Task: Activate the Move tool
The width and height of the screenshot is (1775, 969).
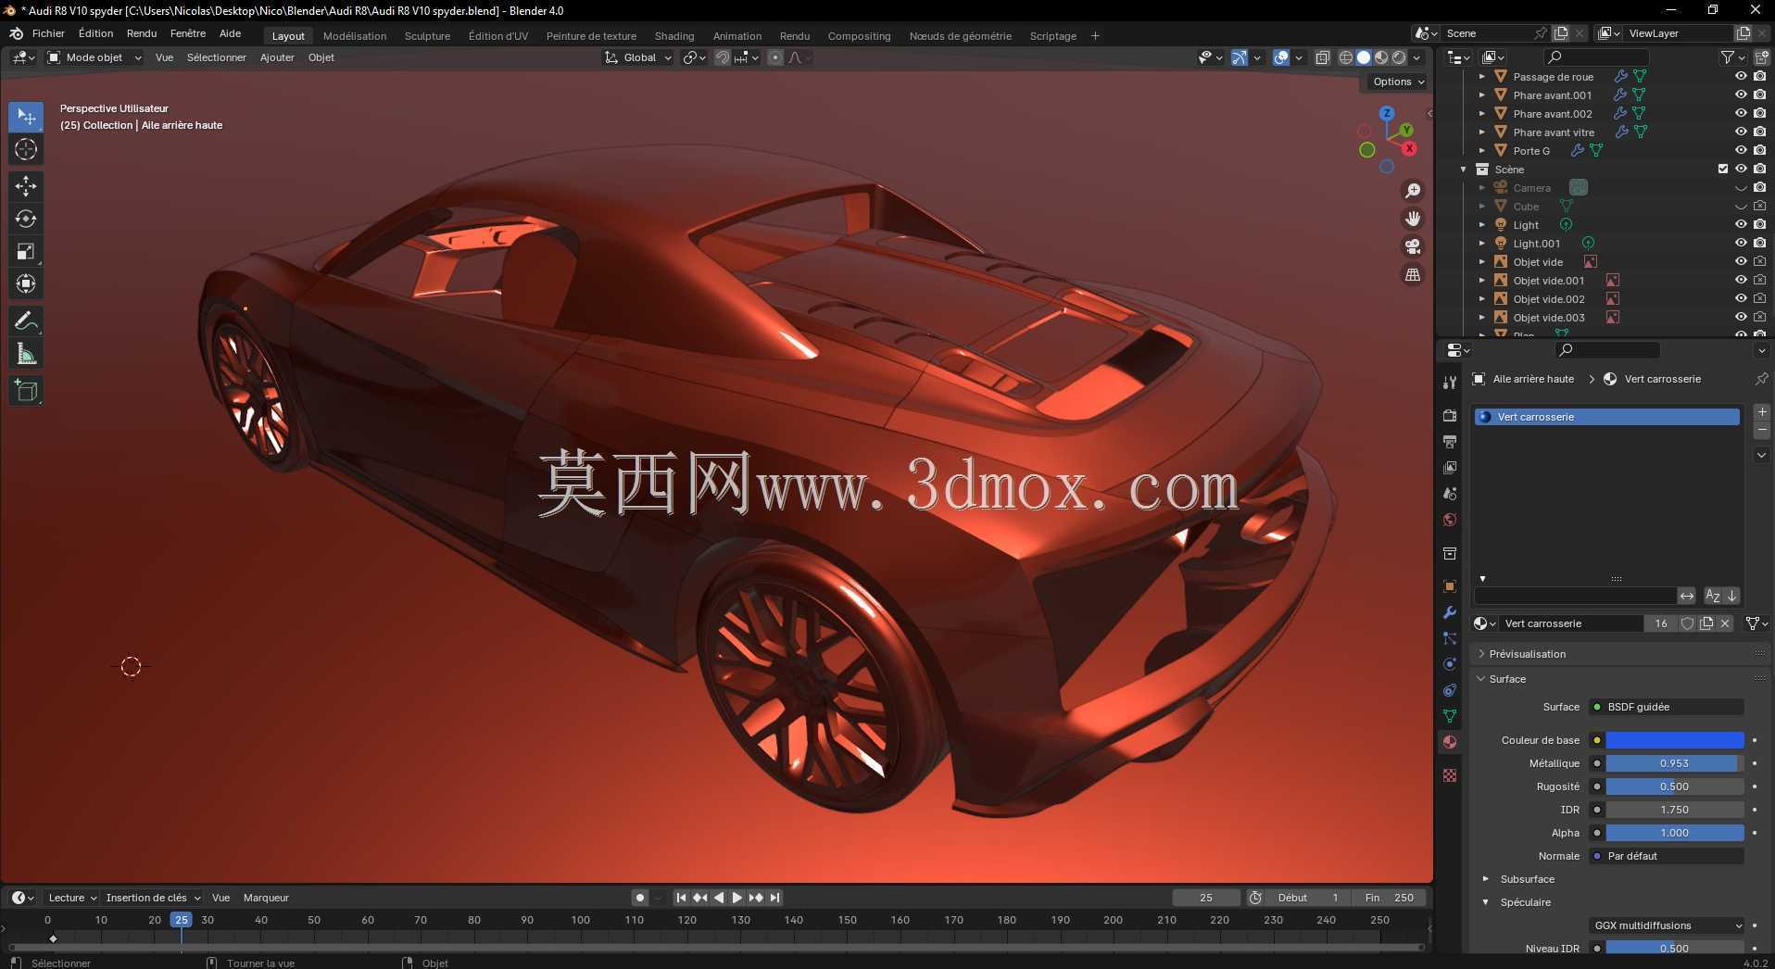Action: tap(26, 186)
